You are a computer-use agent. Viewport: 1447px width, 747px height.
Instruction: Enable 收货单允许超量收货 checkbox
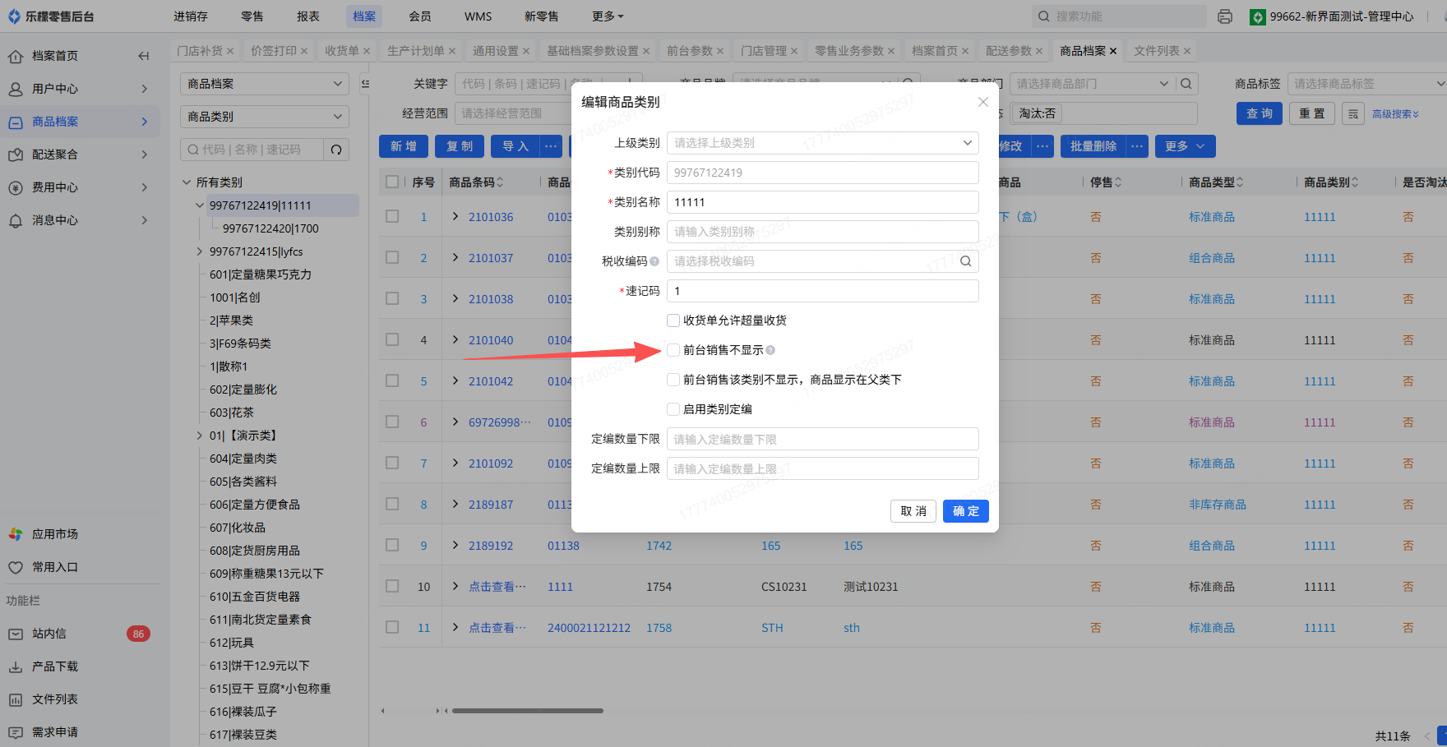pos(673,320)
